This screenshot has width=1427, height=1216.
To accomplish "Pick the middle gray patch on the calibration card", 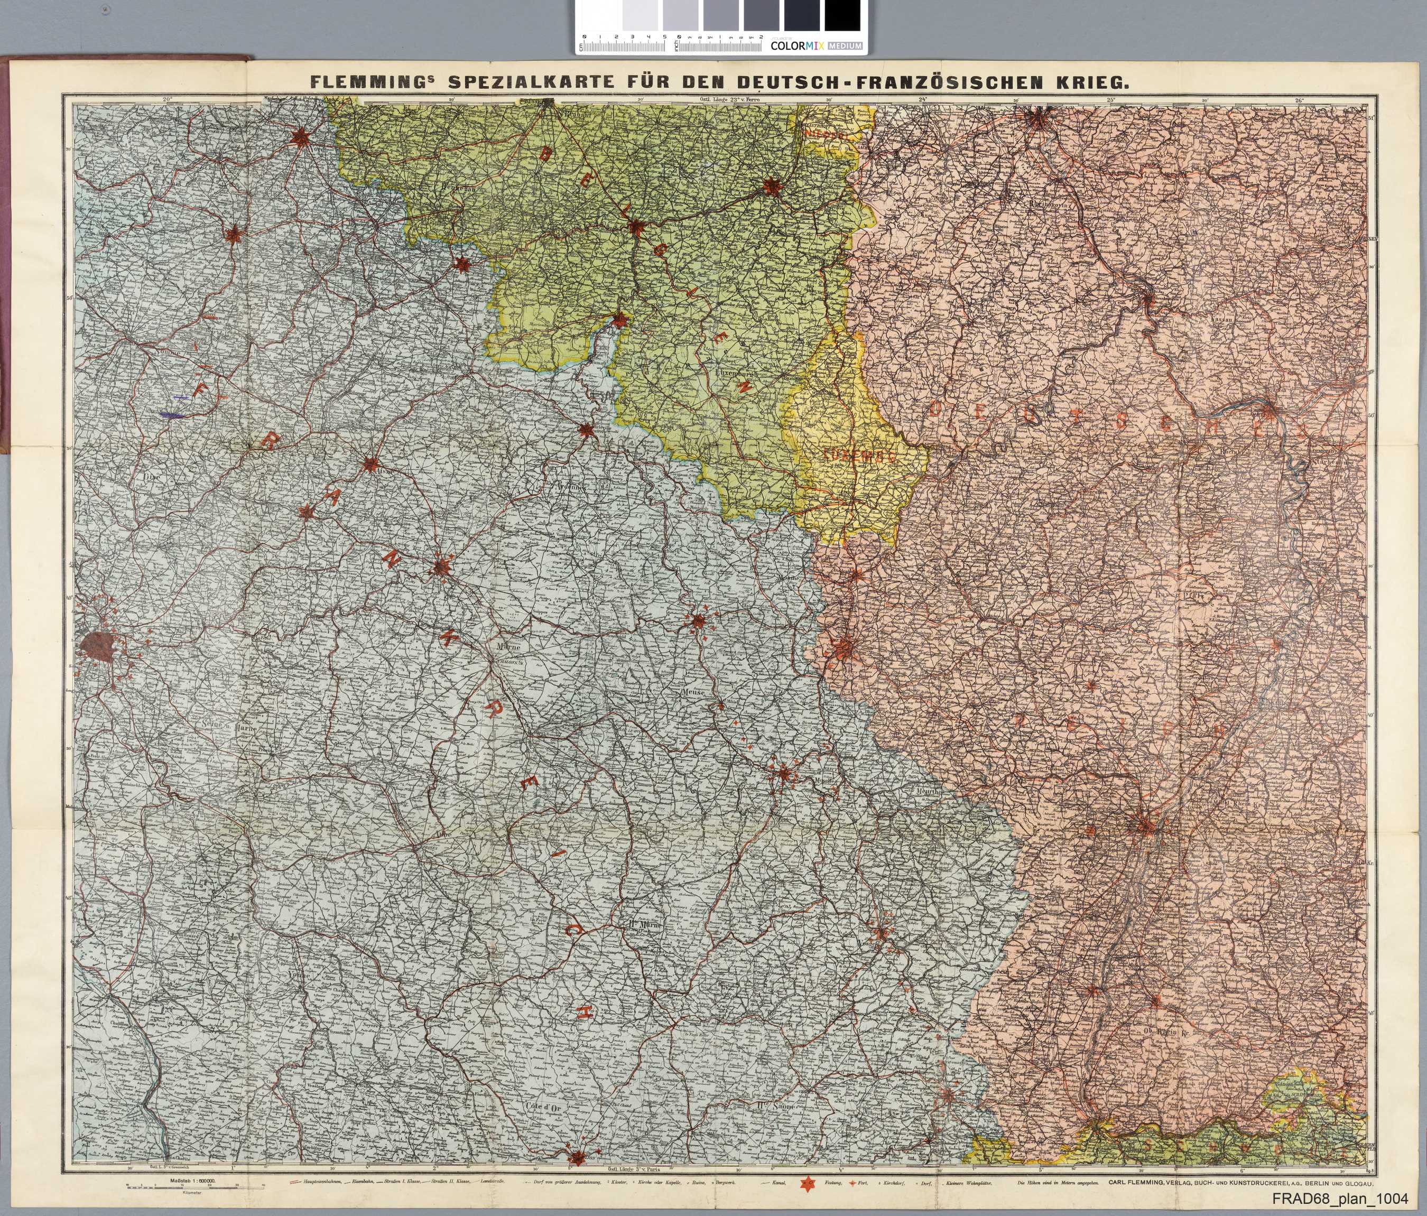I will tap(721, 15).
